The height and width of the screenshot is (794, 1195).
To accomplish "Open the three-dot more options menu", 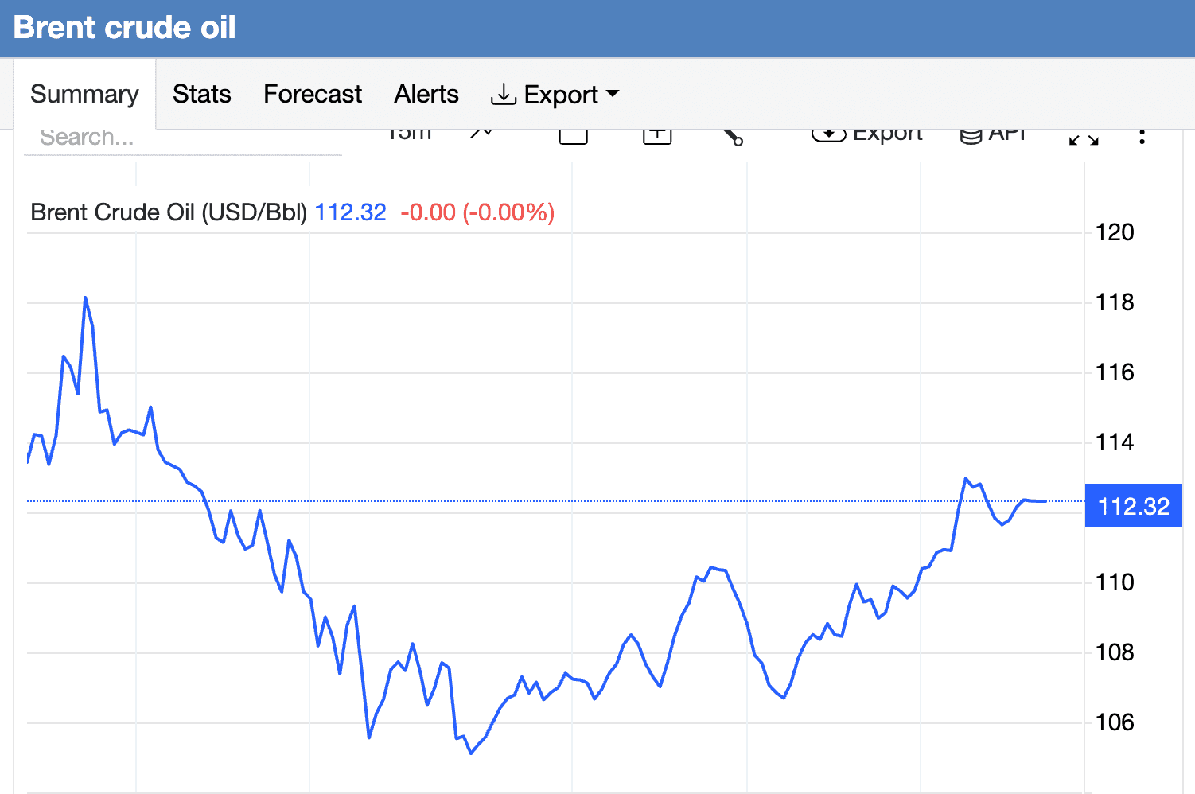I will coord(1142,136).
